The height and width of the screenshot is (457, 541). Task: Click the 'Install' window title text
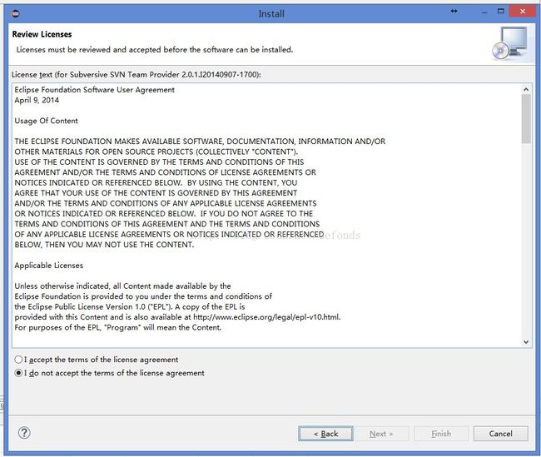click(271, 14)
